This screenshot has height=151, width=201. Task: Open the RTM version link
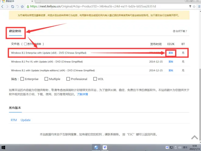[14, 120]
